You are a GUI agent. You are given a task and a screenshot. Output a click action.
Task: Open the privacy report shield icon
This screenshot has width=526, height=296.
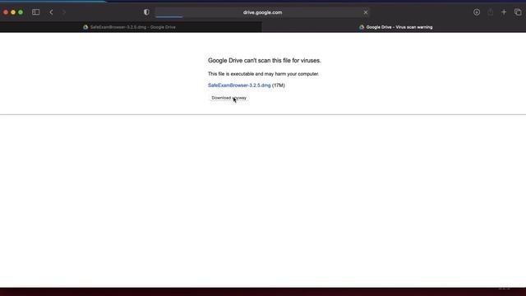[146, 12]
